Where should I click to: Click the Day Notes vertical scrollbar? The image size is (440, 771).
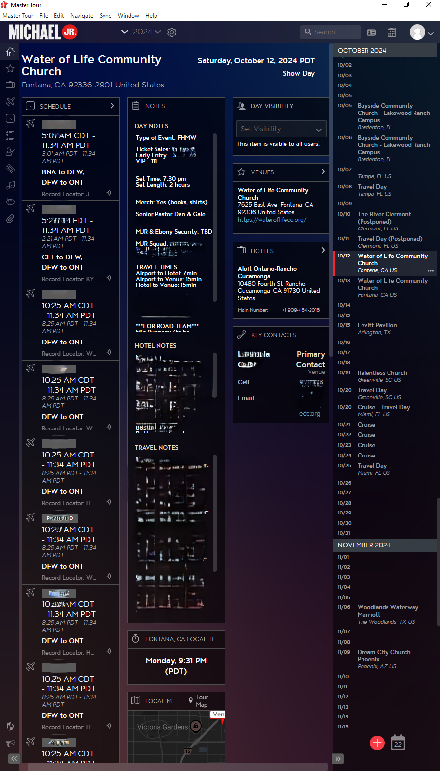(x=215, y=216)
